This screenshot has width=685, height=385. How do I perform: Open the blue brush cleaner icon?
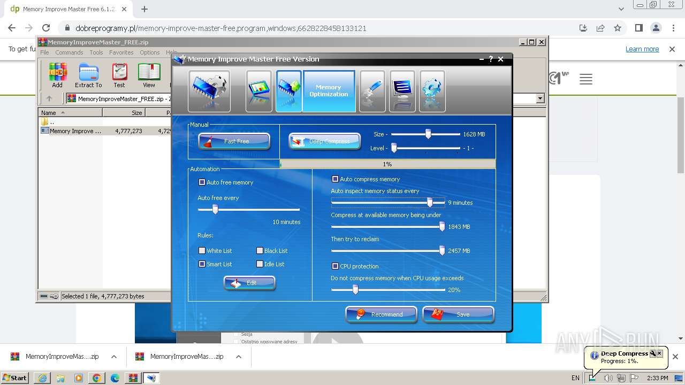372,91
